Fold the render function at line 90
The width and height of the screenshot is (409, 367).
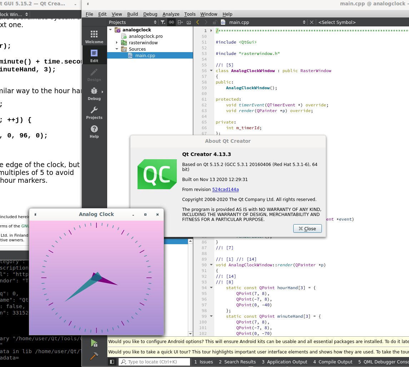tap(211, 265)
